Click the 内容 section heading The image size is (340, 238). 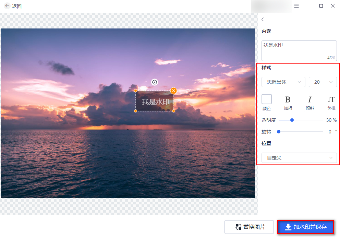tap(266, 31)
